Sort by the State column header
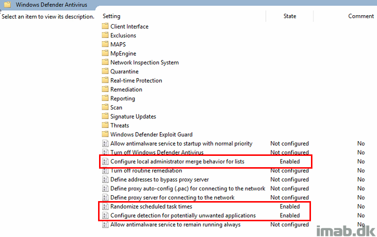Viewport: 377px width, 237px height. [290, 16]
